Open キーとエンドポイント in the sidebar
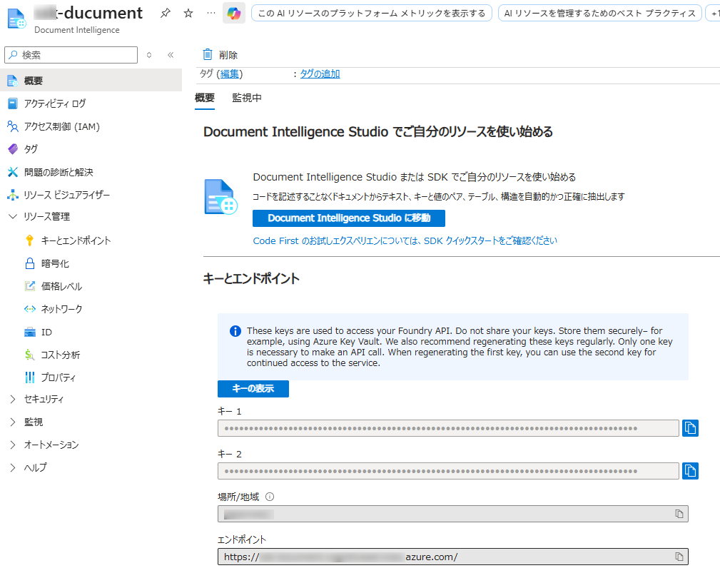The width and height of the screenshot is (720, 573). (76, 241)
